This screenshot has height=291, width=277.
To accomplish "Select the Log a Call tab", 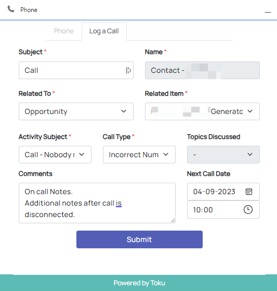I will tap(104, 31).
